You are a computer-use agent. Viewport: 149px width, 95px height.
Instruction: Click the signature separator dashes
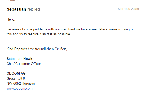click(x=8, y=44)
